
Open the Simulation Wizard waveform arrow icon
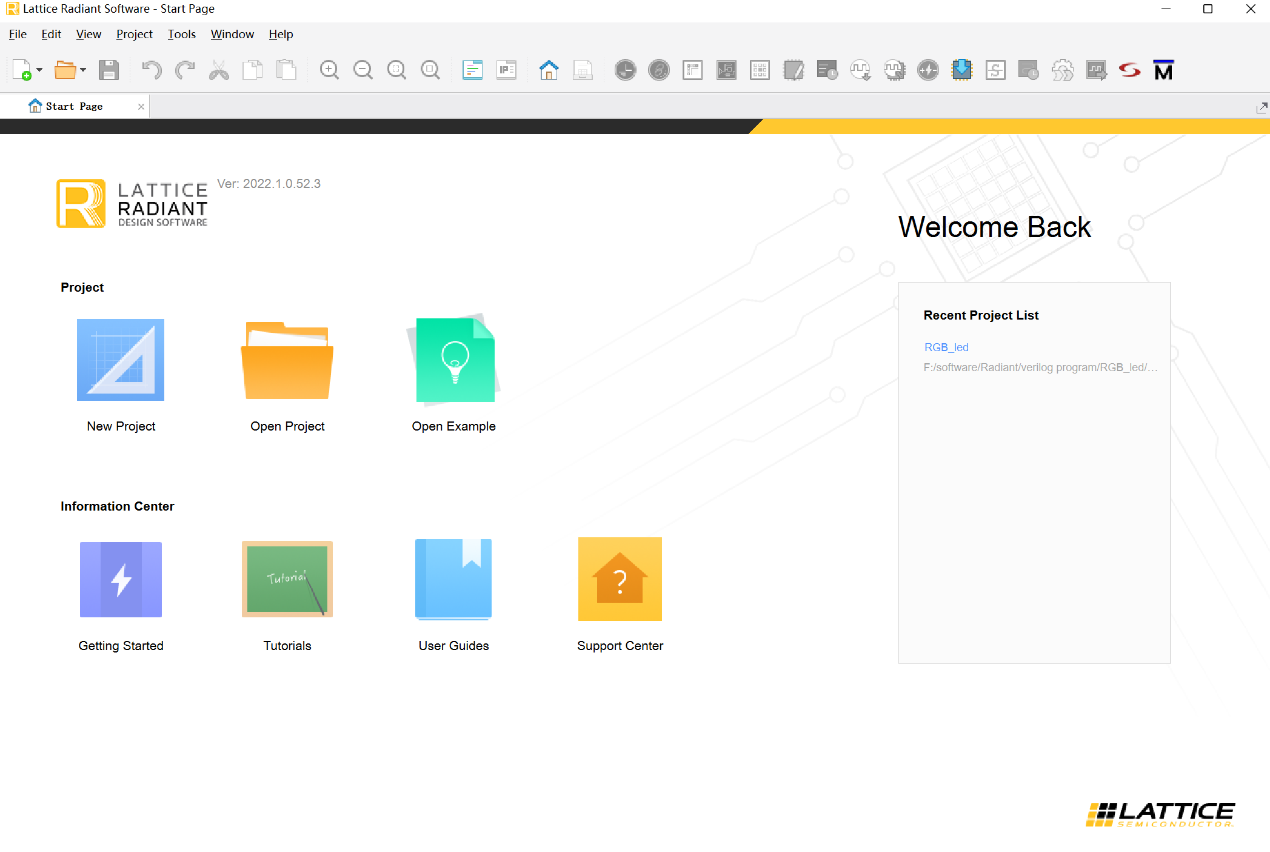click(1096, 70)
